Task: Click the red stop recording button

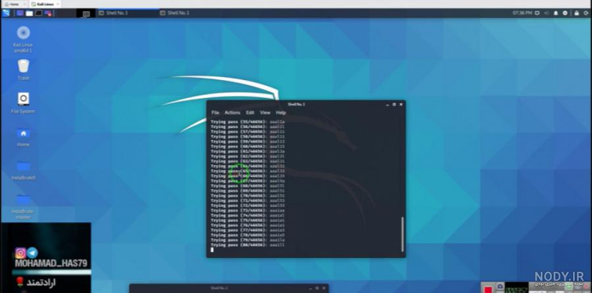Action: [489, 290]
